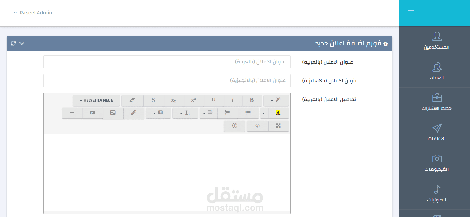The height and width of the screenshot is (217, 470).
Task: Open the magic wand style menu
Action: click(276, 100)
